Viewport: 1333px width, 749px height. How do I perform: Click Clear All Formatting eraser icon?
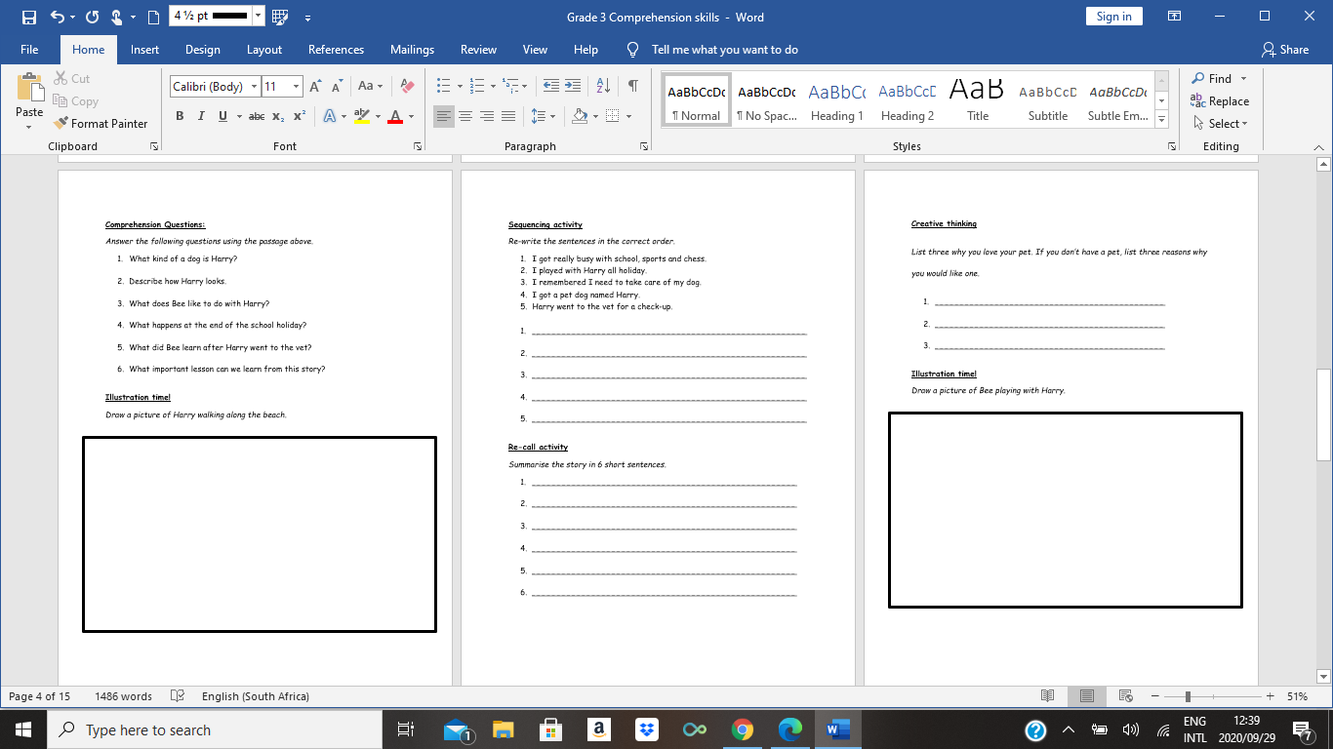pyautogui.click(x=408, y=87)
